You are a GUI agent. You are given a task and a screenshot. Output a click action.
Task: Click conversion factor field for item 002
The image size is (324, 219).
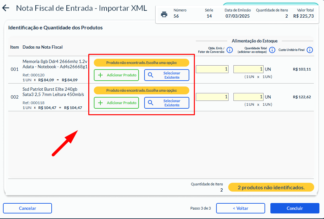click(212, 97)
